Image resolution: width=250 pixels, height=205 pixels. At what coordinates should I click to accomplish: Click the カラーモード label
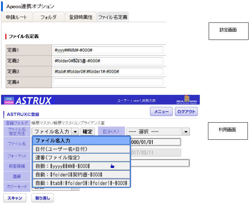click(x=17, y=186)
